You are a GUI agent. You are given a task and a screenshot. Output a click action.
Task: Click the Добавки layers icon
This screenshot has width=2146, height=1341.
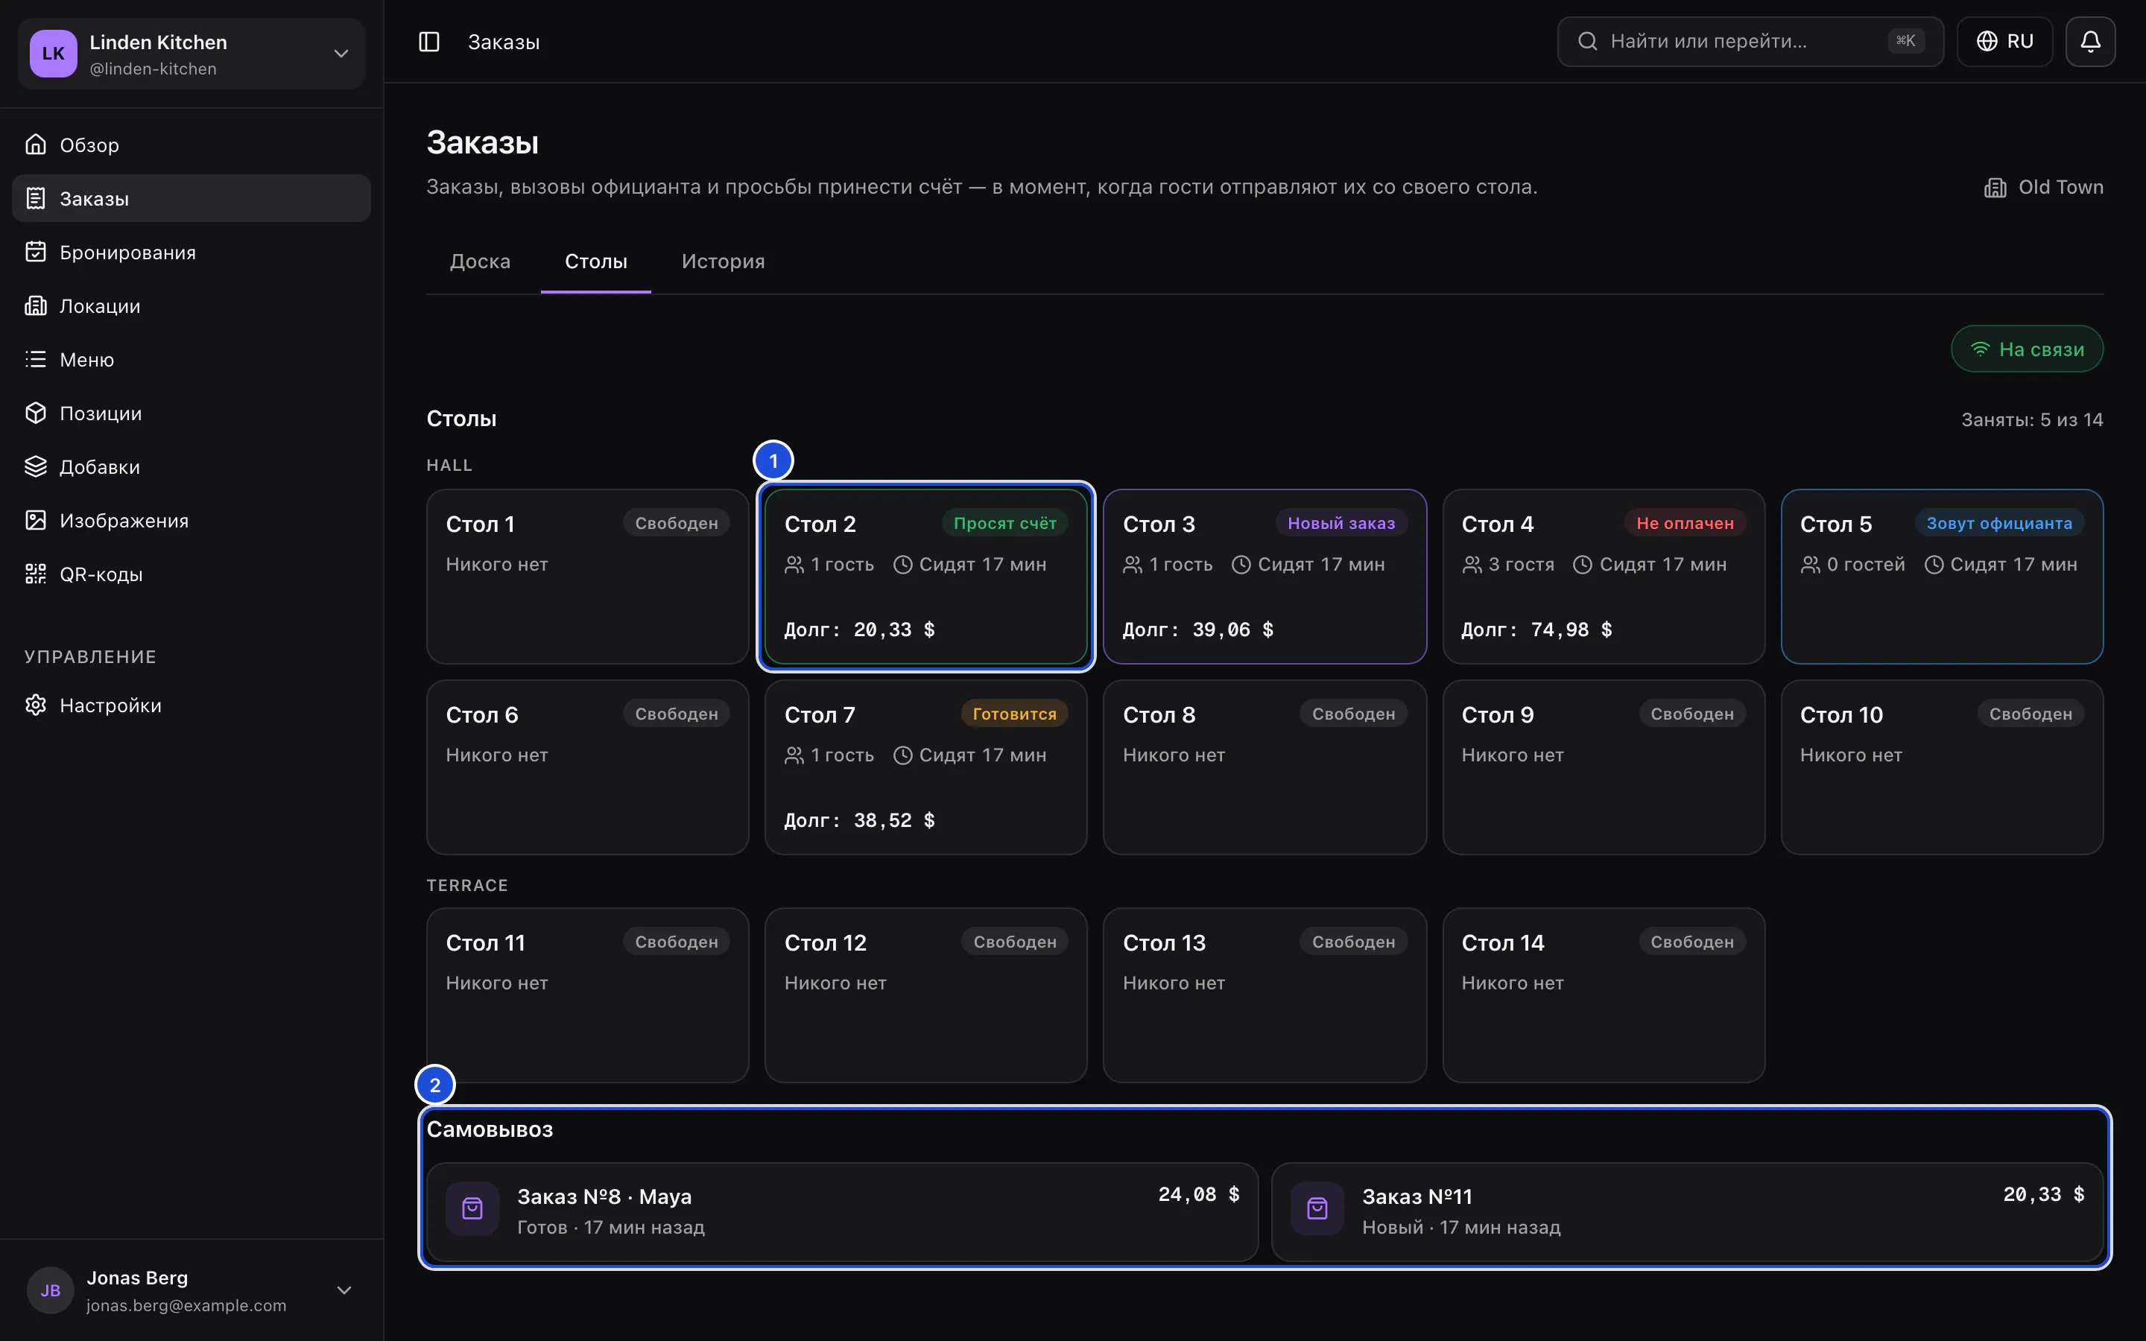(36, 466)
